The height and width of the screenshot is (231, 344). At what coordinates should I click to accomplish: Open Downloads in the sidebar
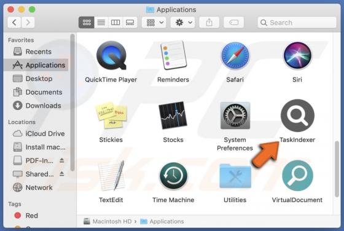(36, 106)
